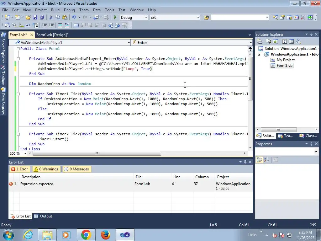Click the Open File toolbar icon
Screen dimensions: 321x241
(x=28, y=18)
